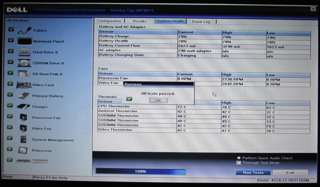Select the Memory module icon
Viewport: 320px width, 187px height.
[x=23, y=161]
